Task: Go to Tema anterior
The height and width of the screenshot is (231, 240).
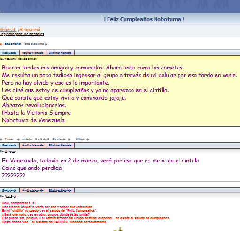Action: pyautogui.click(x=12, y=44)
